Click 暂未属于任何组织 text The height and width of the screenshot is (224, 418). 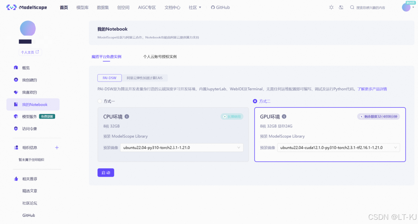[31, 160]
